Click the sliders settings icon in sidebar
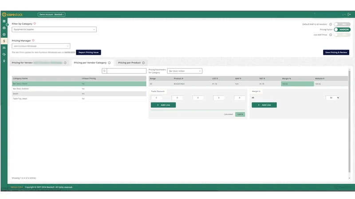This screenshot has width=355, height=199. [x=4, y=48]
